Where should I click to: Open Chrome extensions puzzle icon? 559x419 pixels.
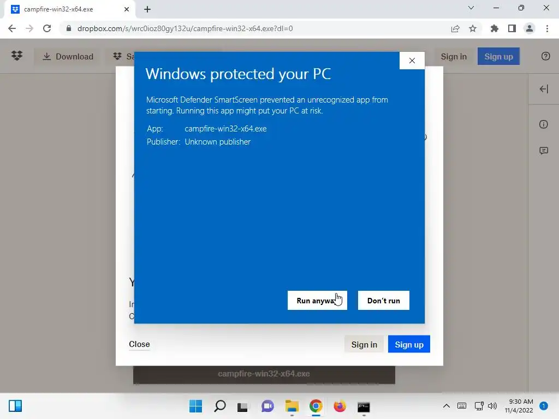coord(495,28)
